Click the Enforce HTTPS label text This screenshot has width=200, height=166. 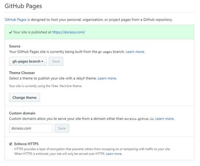26,144
